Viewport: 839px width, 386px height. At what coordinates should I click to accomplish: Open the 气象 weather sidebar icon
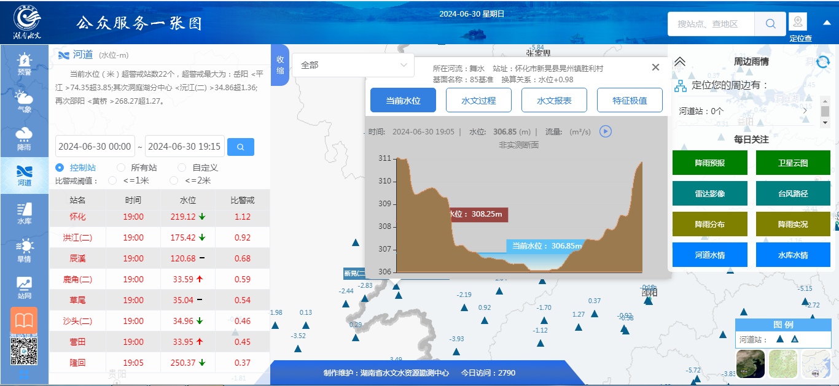tap(25, 102)
